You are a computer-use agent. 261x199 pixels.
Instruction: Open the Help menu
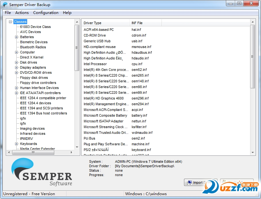[x=67, y=13]
